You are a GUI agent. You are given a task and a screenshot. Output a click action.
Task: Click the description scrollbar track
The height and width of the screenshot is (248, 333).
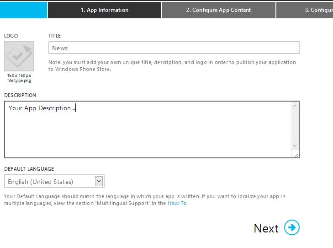[295, 126]
